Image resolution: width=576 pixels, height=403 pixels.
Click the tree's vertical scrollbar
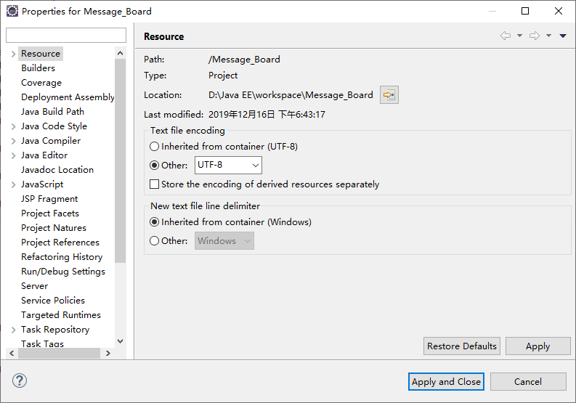coord(120,160)
